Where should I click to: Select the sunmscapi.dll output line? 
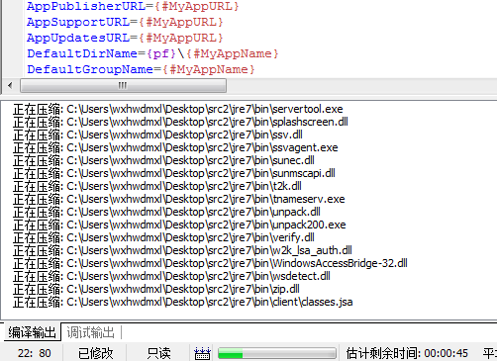[174, 173]
